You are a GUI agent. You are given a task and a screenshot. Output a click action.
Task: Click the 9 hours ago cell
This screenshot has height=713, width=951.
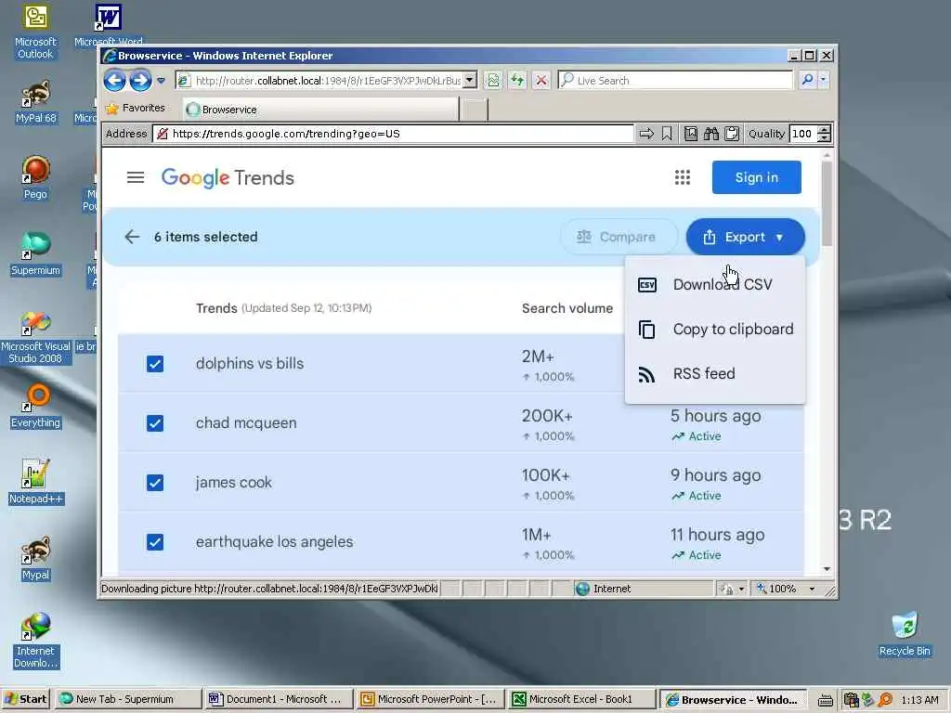pos(716,475)
